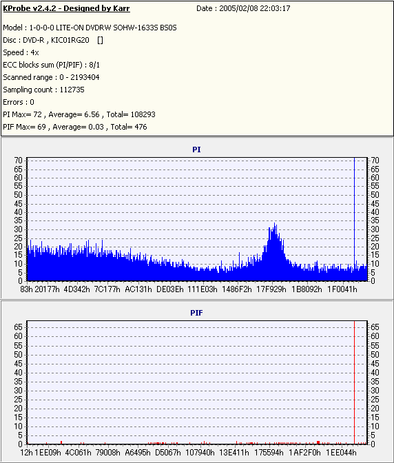Select the Date timestamp text
Image resolution: width=394 pixels, height=463 pixels.
click(243, 8)
